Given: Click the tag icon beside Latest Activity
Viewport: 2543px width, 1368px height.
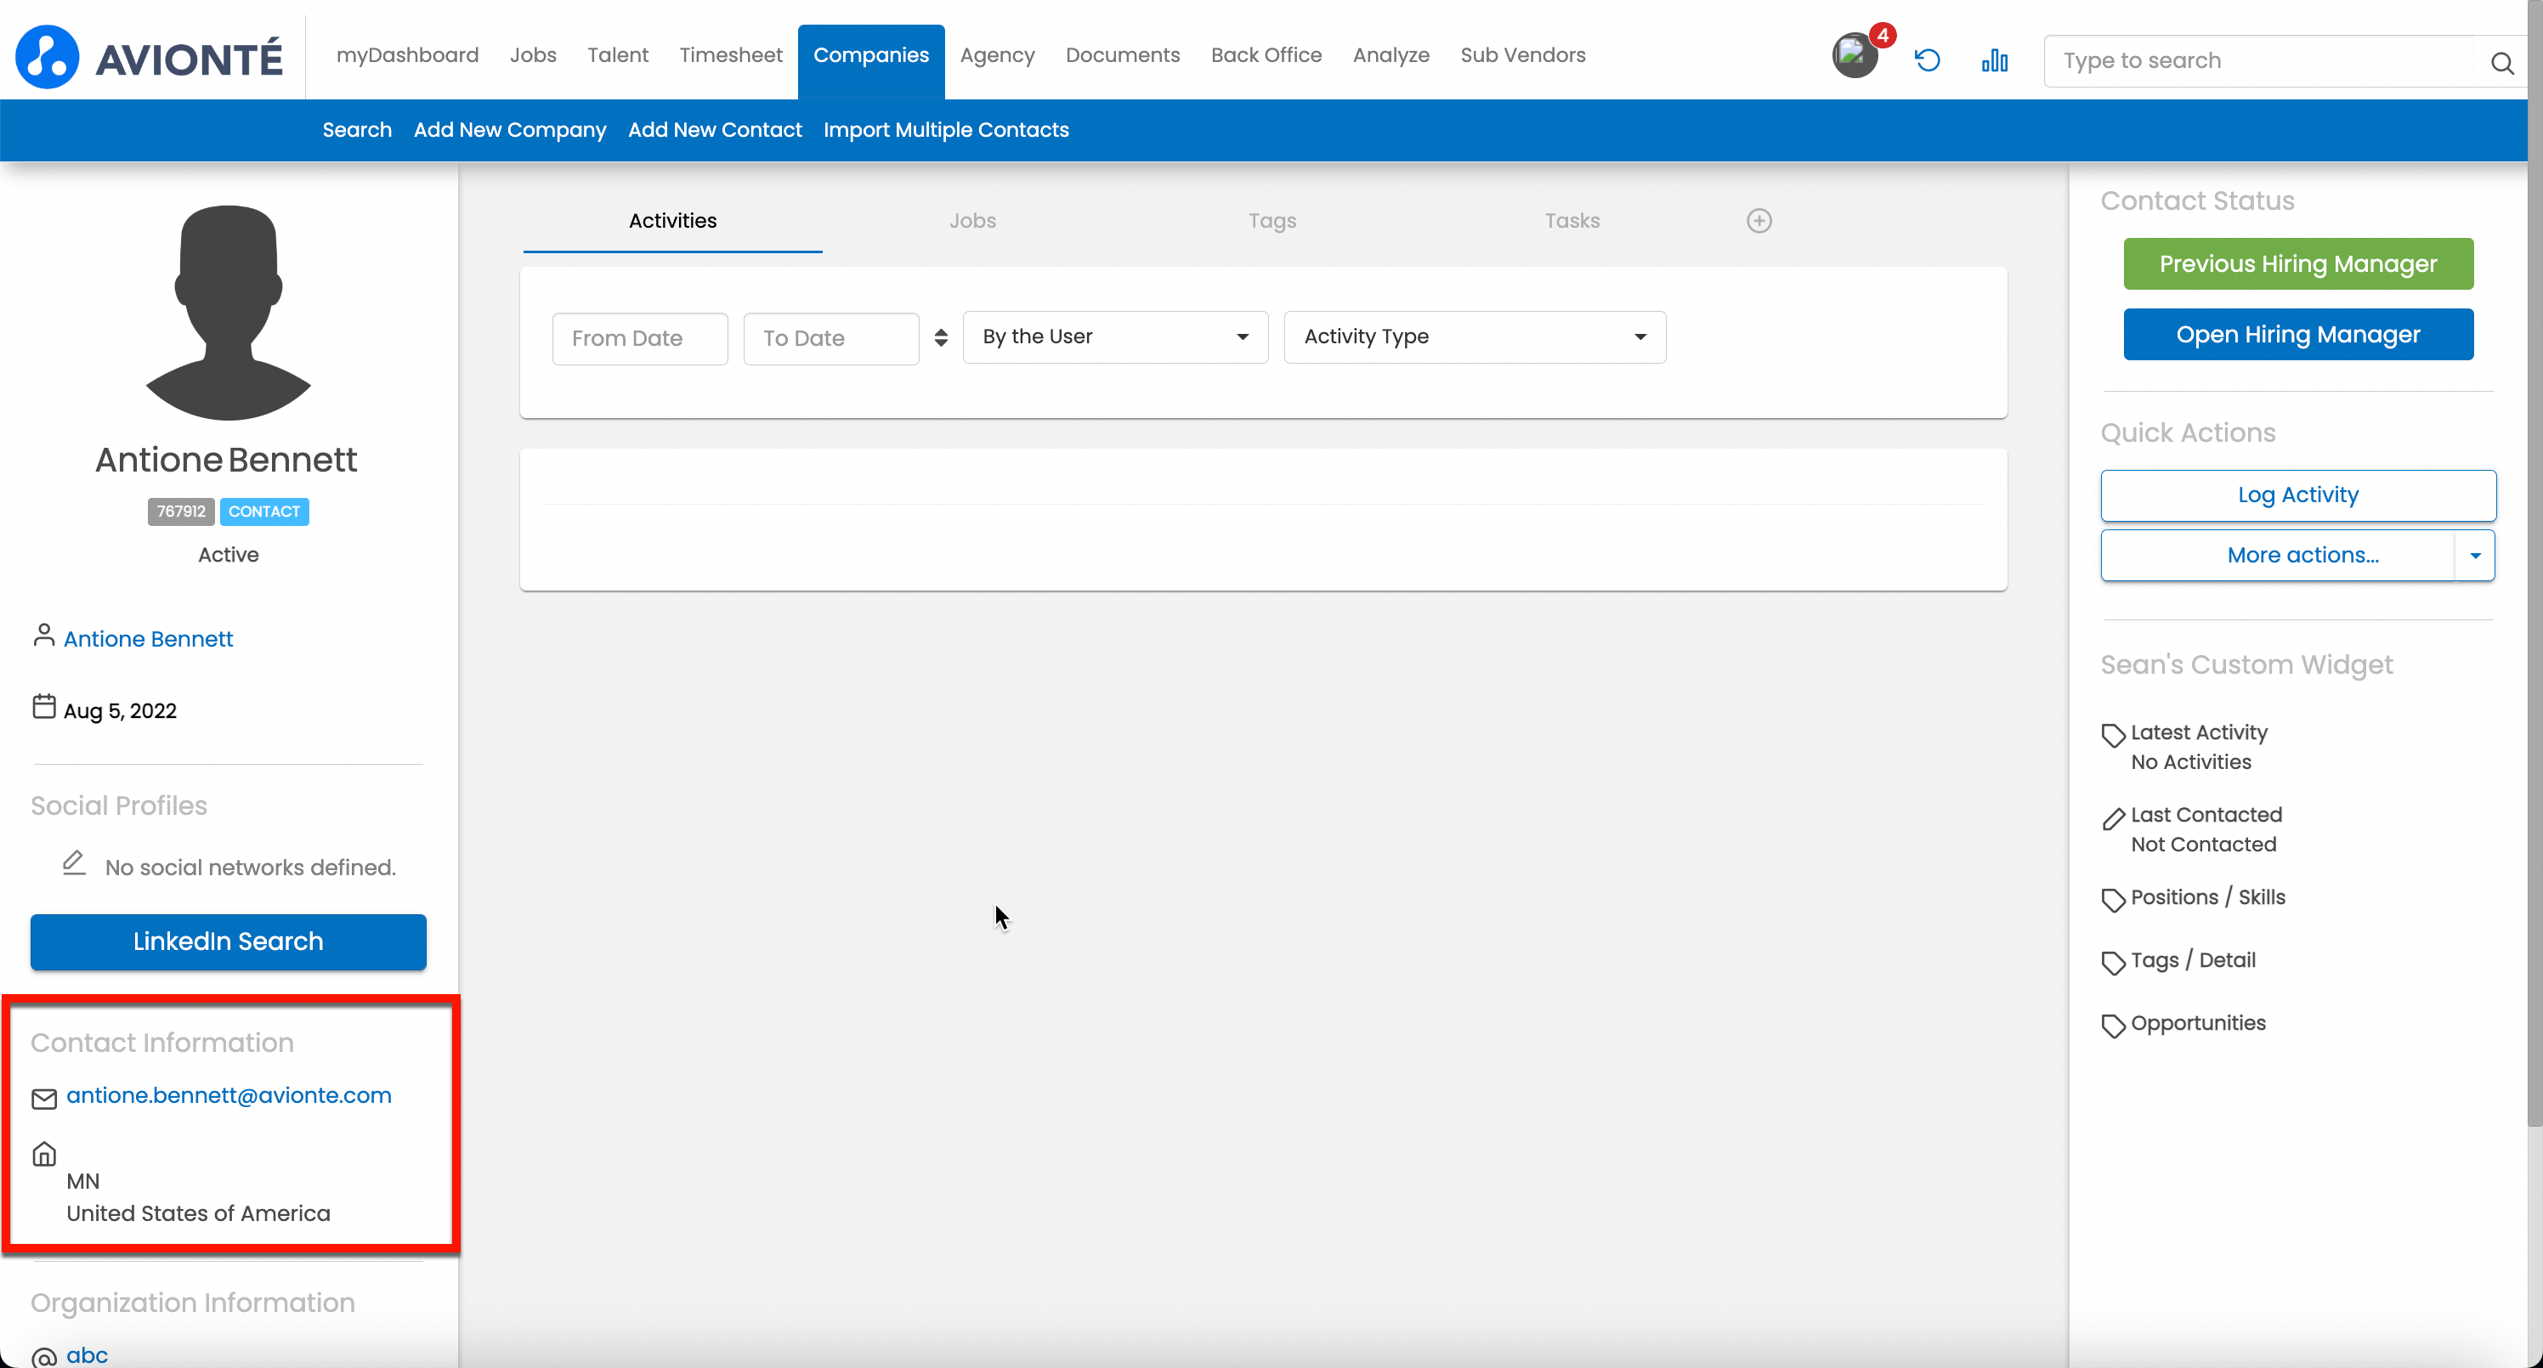Looking at the screenshot, I should (x=2113, y=735).
